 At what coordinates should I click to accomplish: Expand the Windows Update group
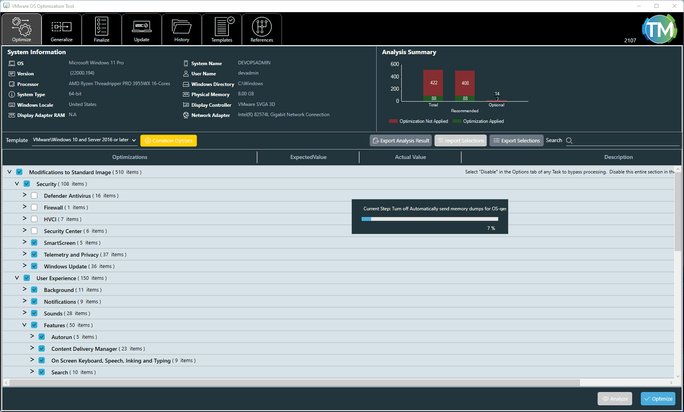point(24,266)
